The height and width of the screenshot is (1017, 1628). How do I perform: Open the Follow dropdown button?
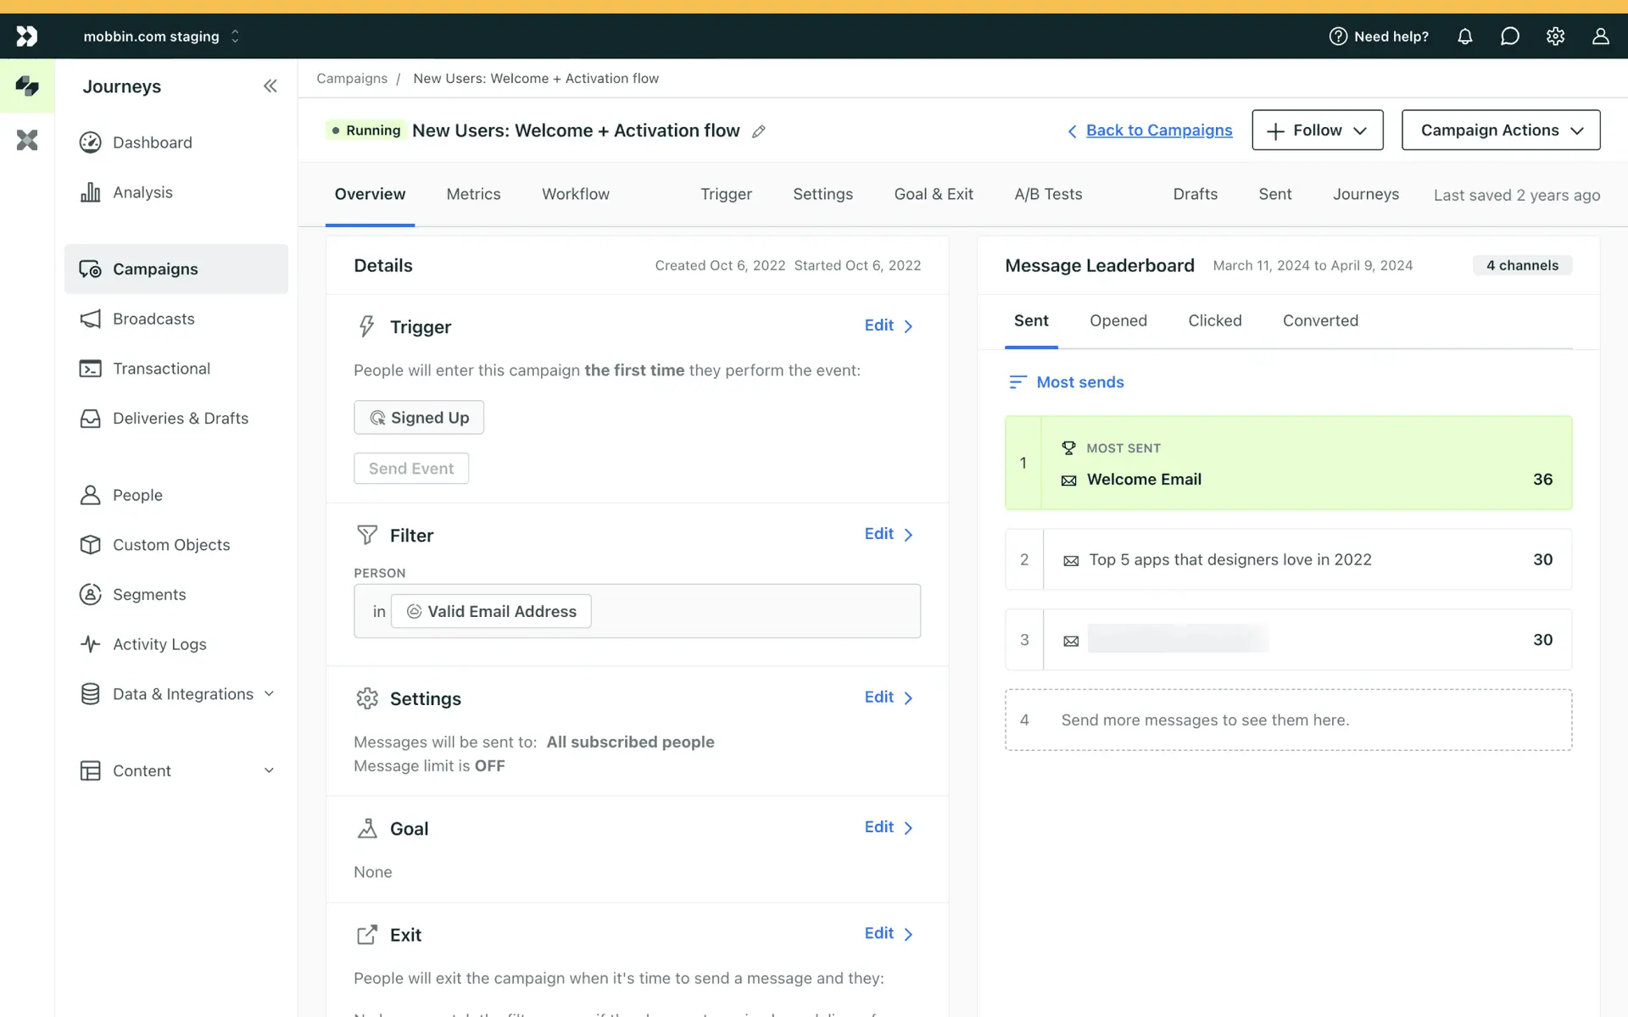click(x=1317, y=130)
